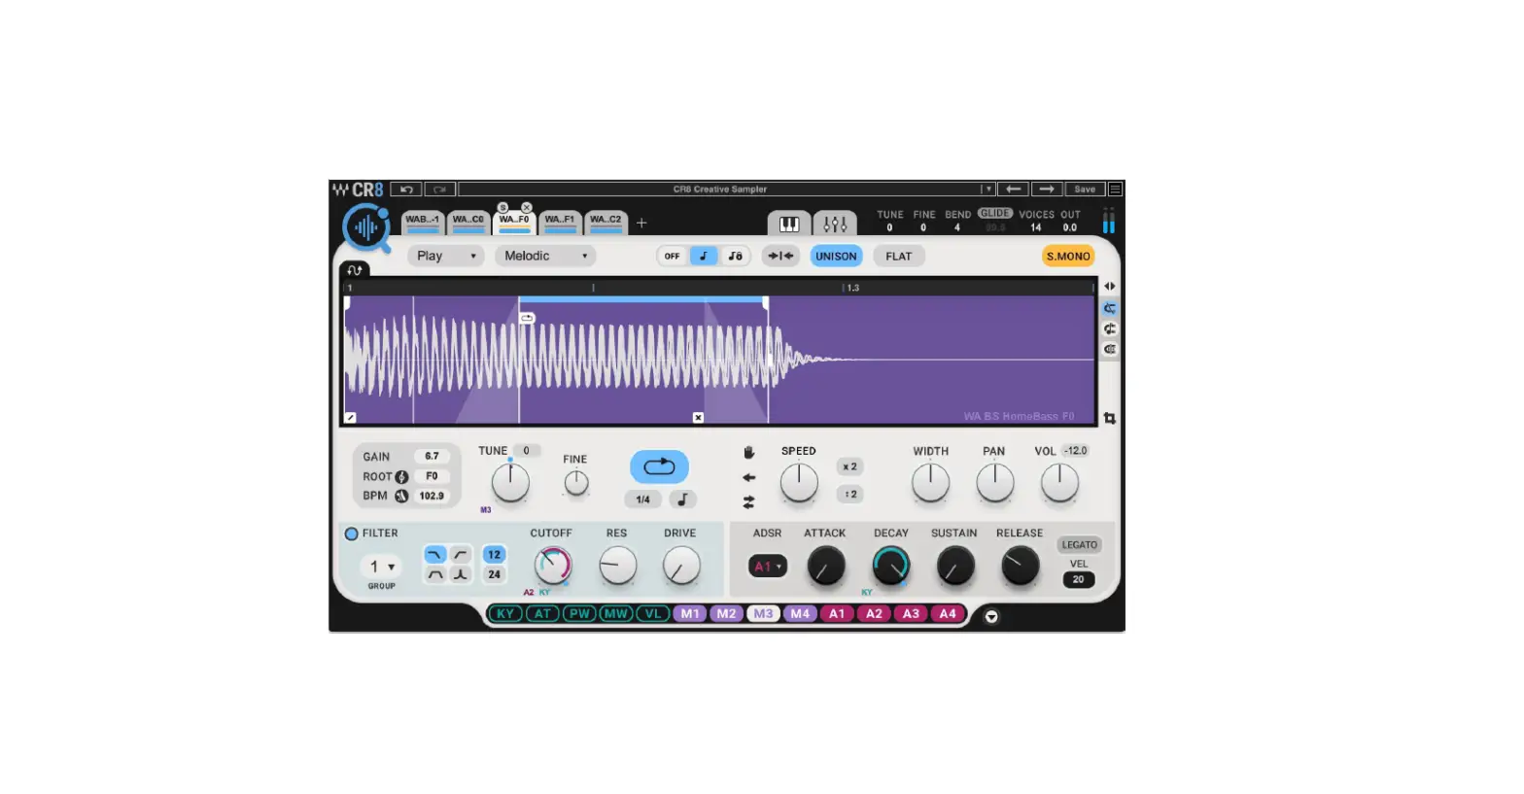Open the 1/4 loop length selector
The image size is (1524, 794).
pos(643,500)
